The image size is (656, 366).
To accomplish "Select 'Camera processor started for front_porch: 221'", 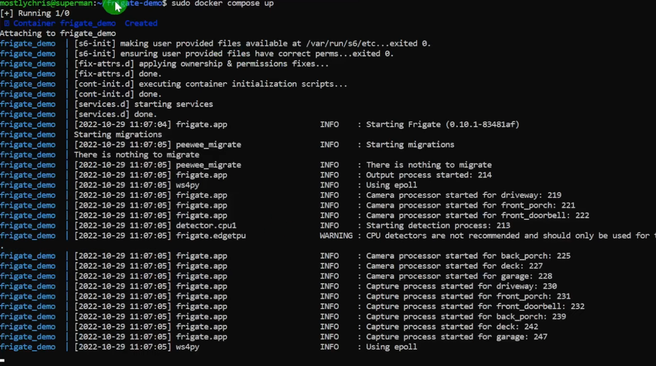I will [x=470, y=206].
